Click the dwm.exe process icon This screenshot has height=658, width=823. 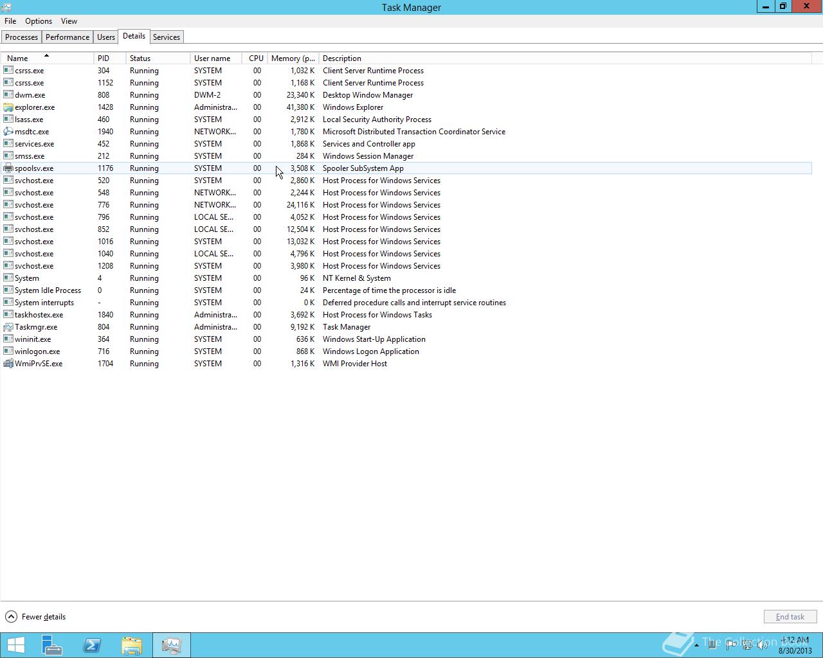pos(8,95)
